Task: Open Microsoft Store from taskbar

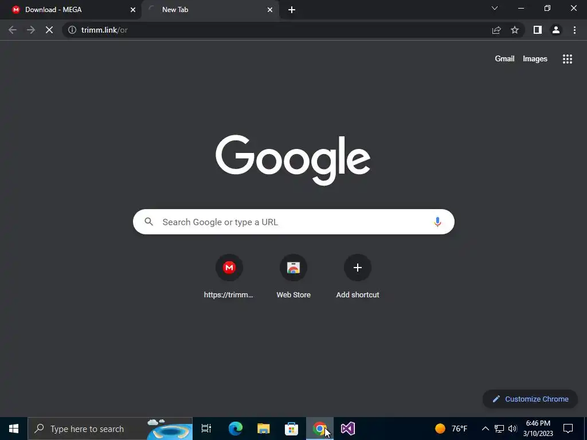Action: point(291,429)
